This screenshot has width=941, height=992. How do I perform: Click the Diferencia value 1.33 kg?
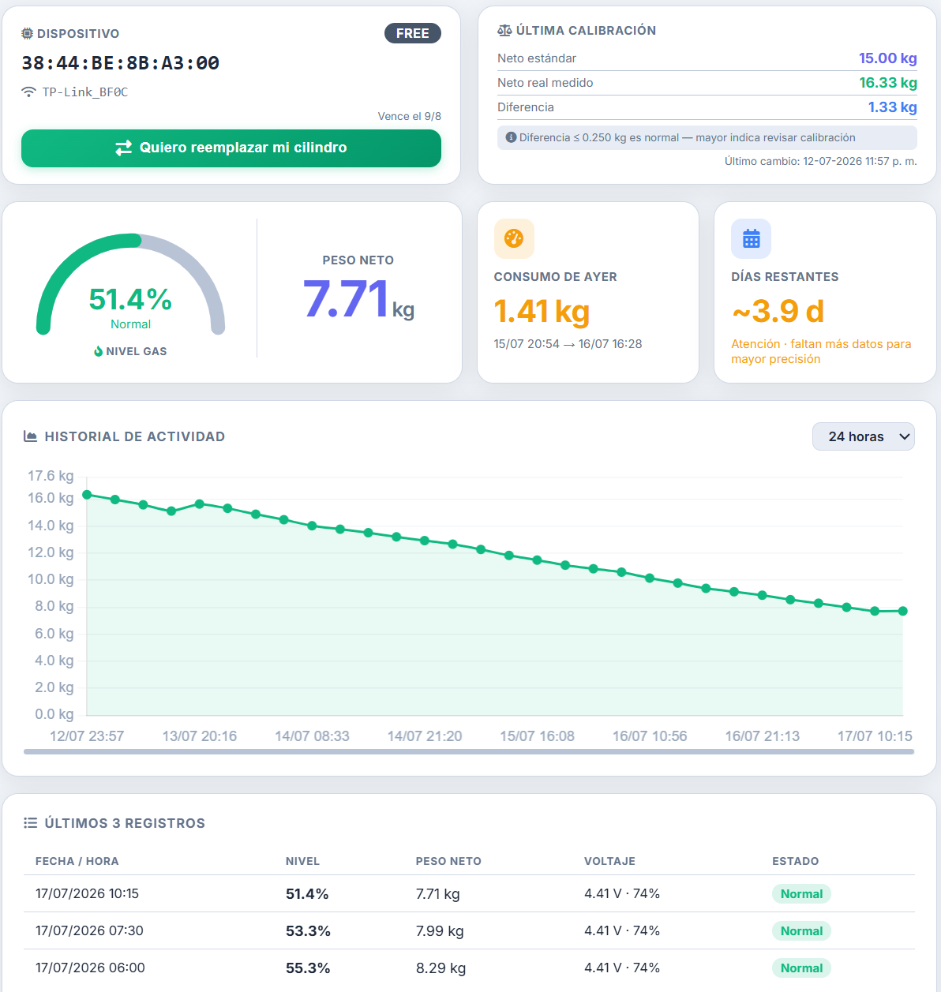coord(893,107)
